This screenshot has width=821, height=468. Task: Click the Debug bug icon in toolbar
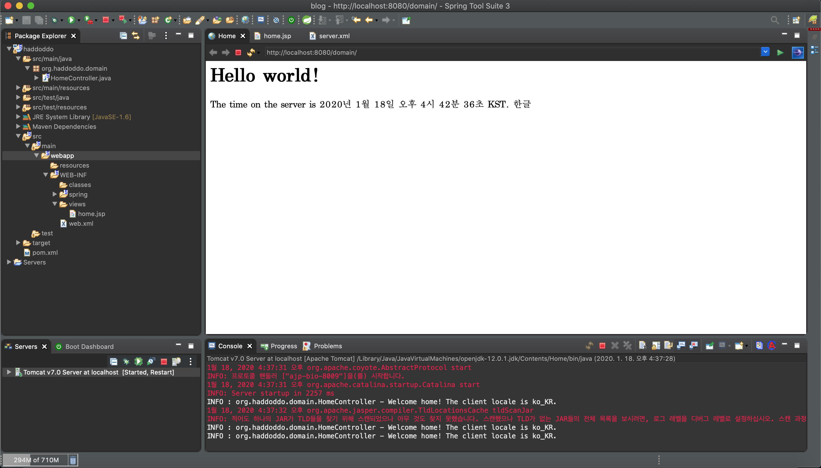[x=54, y=20]
